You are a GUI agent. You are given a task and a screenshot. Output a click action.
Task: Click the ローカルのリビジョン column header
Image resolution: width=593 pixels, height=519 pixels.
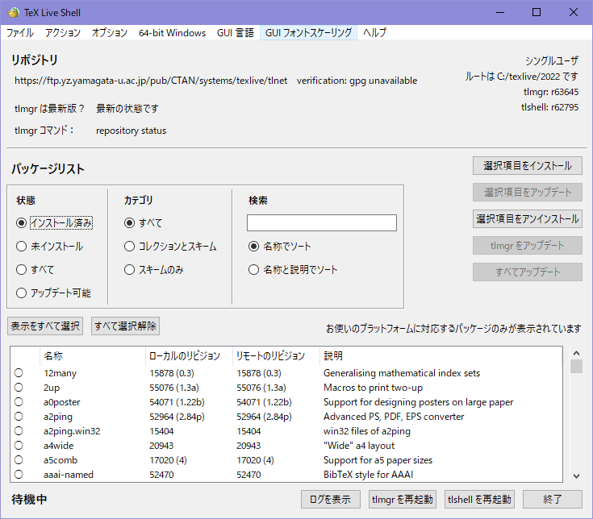(189, 356)
